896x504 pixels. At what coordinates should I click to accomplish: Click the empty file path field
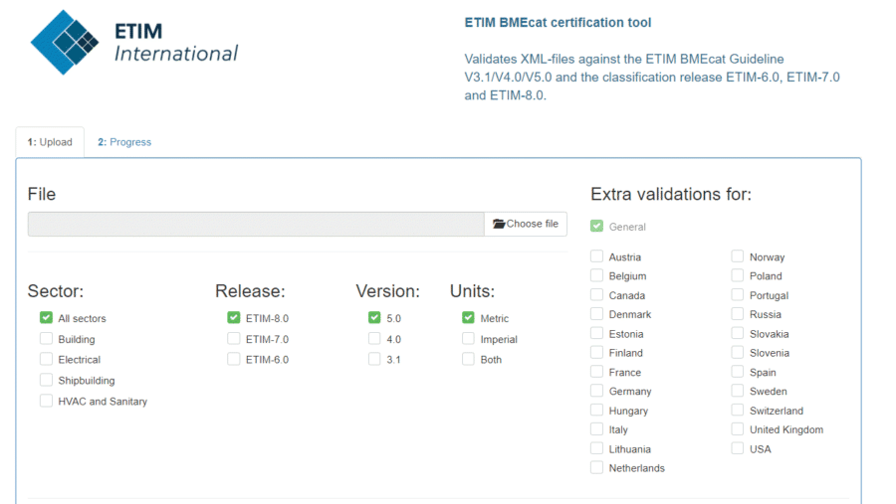click(256, 224)
